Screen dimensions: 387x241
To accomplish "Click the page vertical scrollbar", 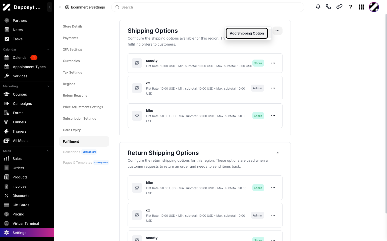I will point(386,114).
